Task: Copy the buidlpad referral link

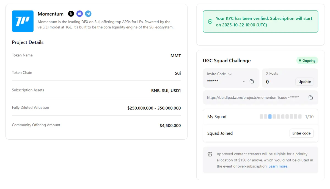Action: 311,98
